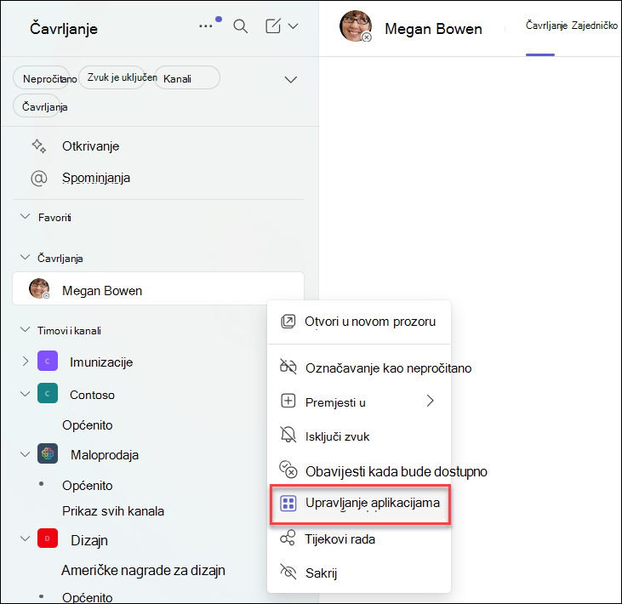Viewport: 622px width, 604px height.
Task: Choose Tijekovi rada from the menu
Action: click(359, 539)
